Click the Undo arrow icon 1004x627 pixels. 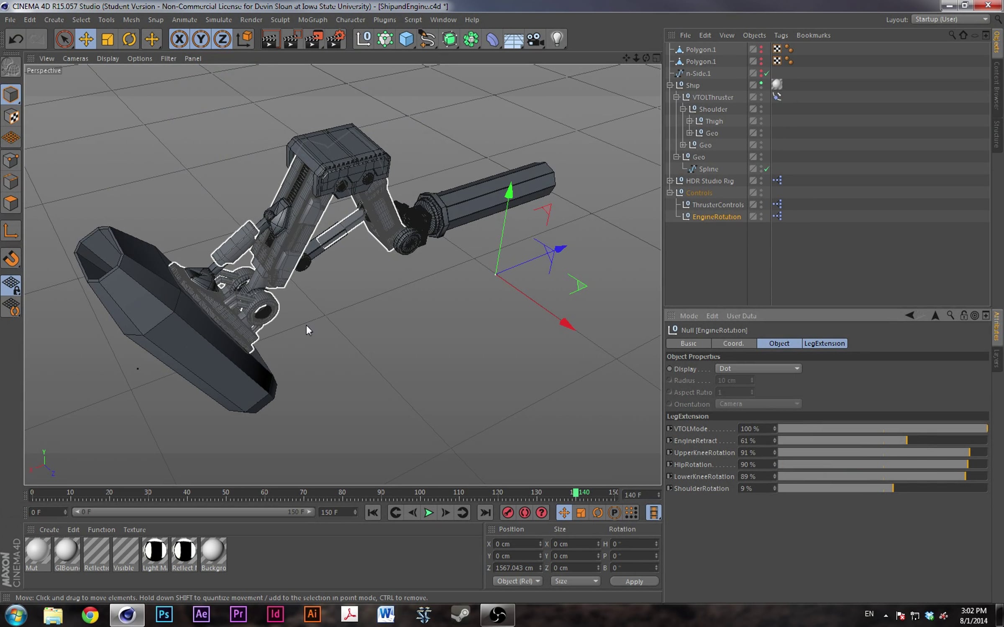(x=16, y=39)
